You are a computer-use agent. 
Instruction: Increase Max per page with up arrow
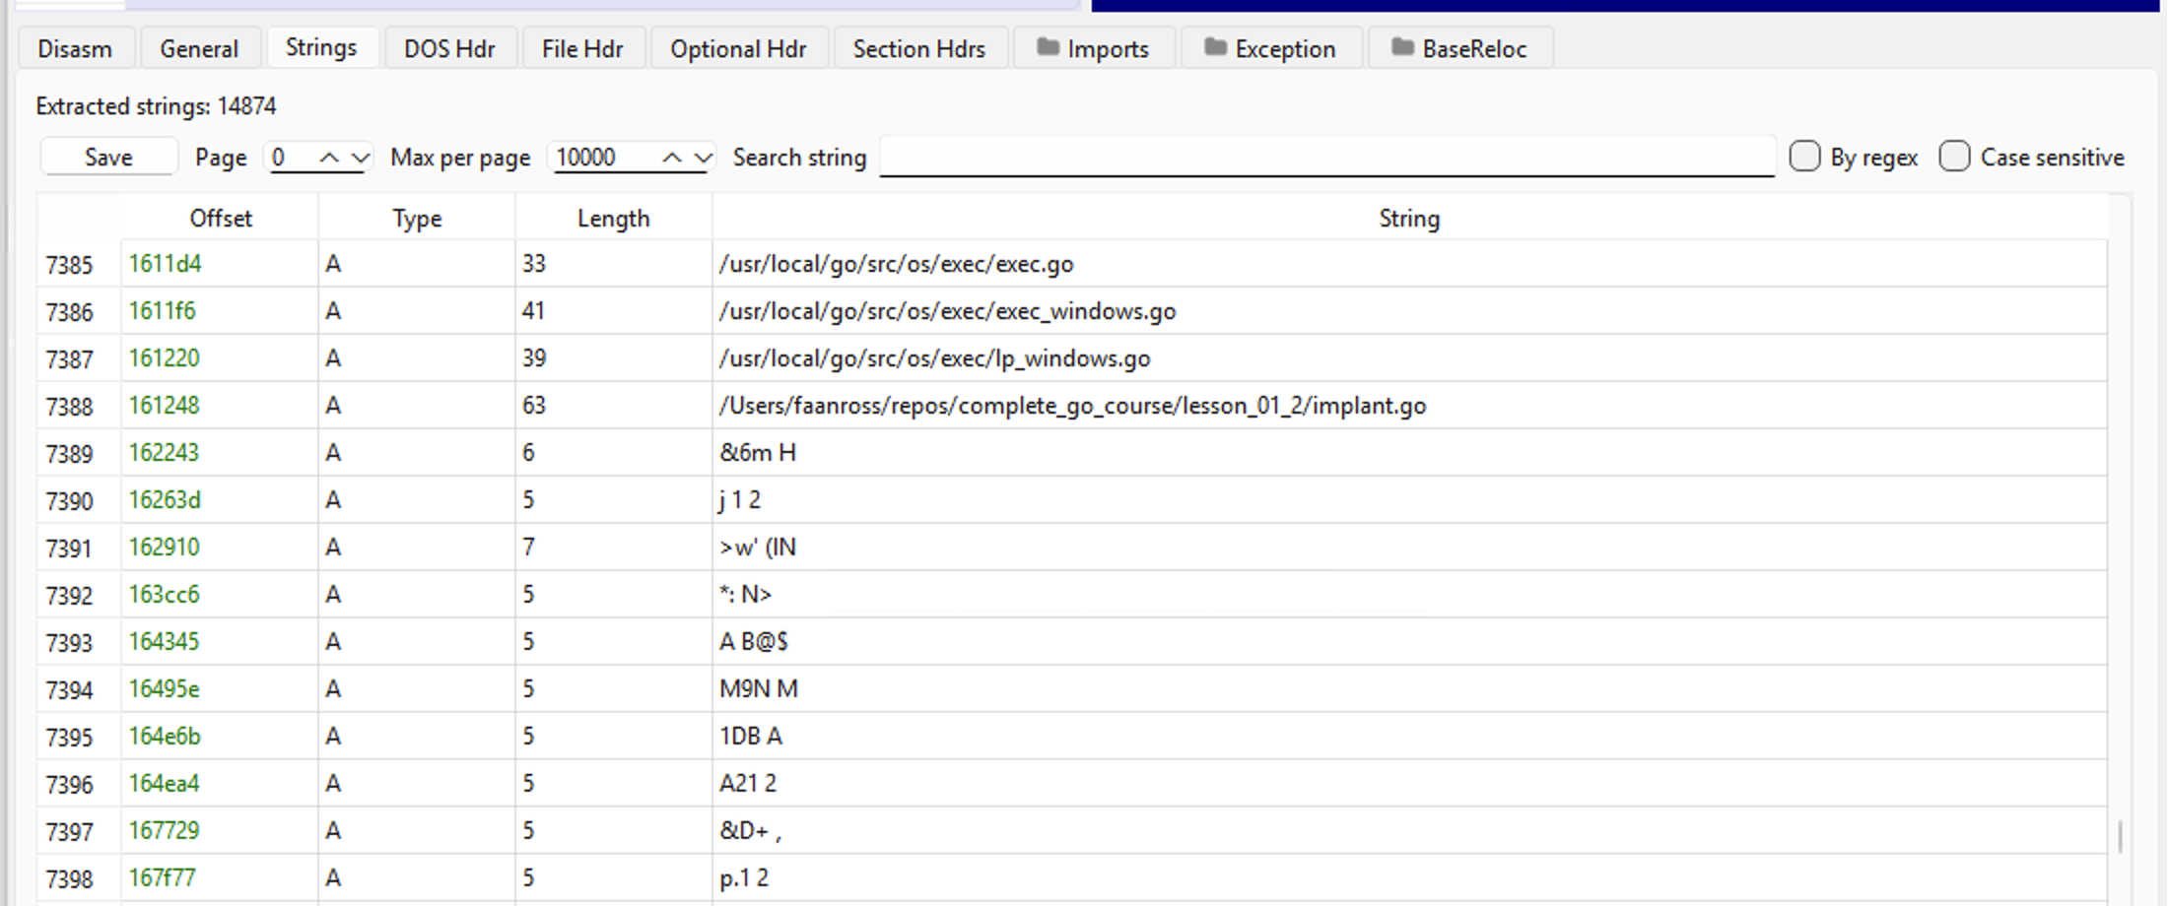coord(671,158)
